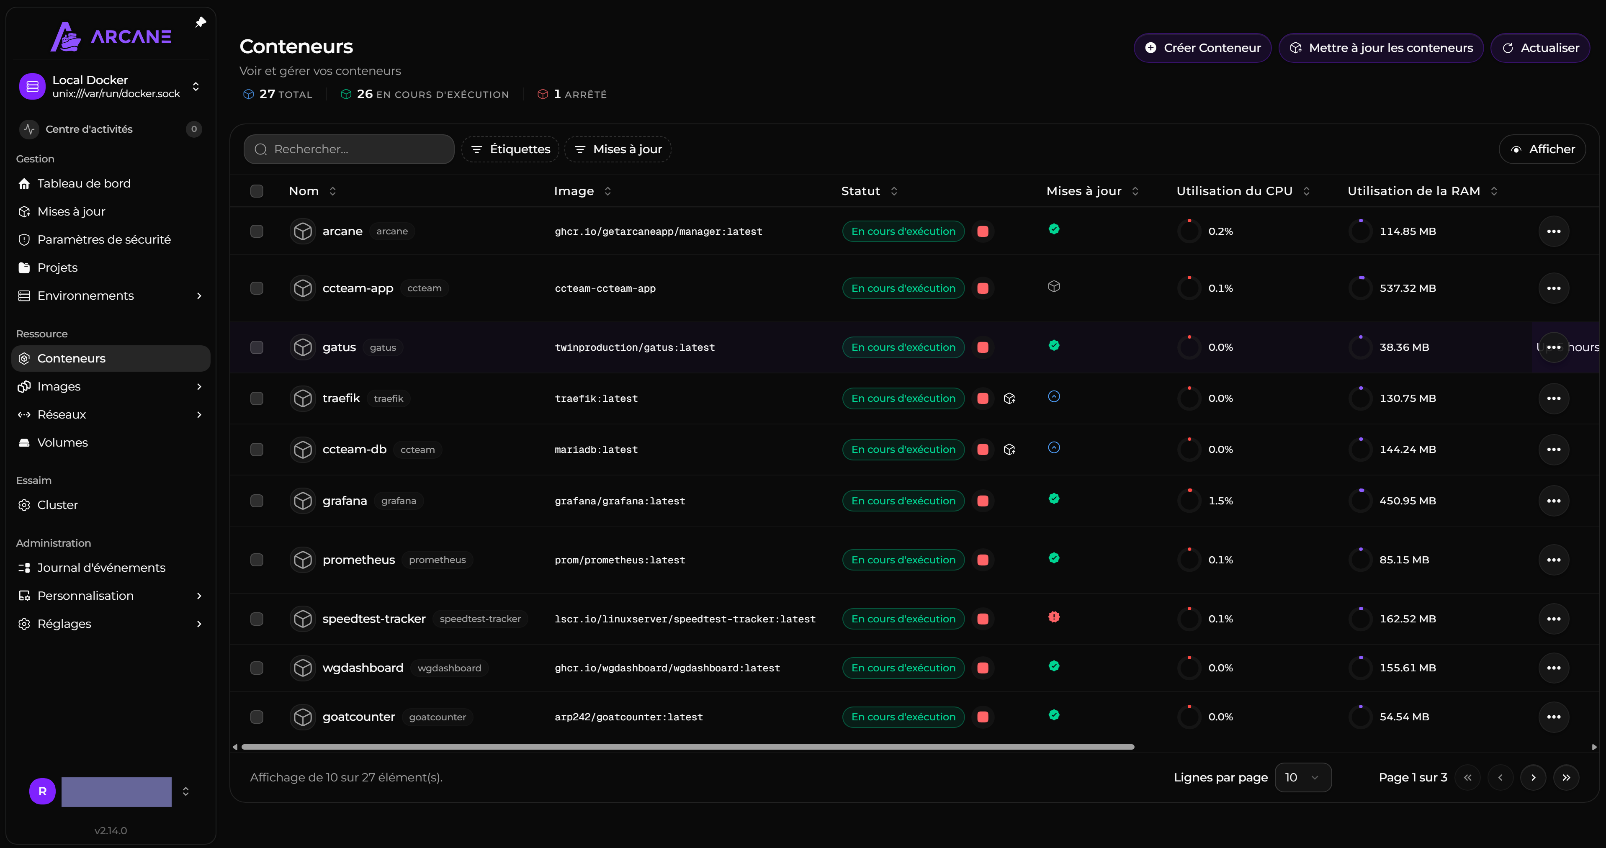Screen dimensions: 1606x848
Task: Open Tableau de bord in sidebar
Action: [111, 183]
